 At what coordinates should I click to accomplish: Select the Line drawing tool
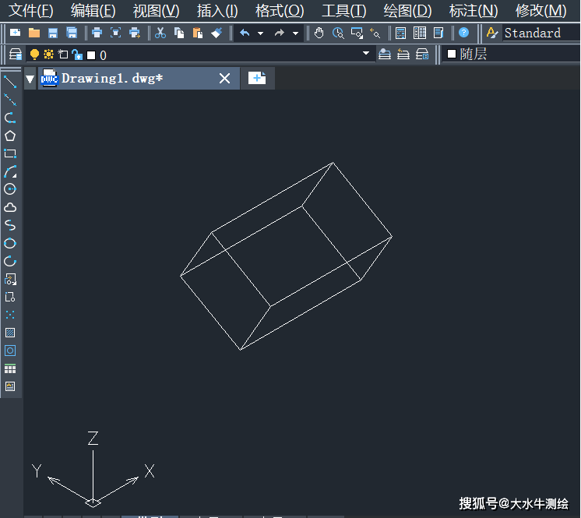pyautogui.click(x=10, y=82)
